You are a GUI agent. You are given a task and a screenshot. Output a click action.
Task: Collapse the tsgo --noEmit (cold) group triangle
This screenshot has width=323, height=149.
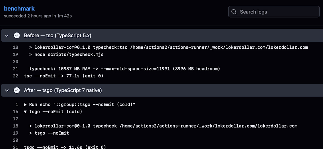coord(26,112)
